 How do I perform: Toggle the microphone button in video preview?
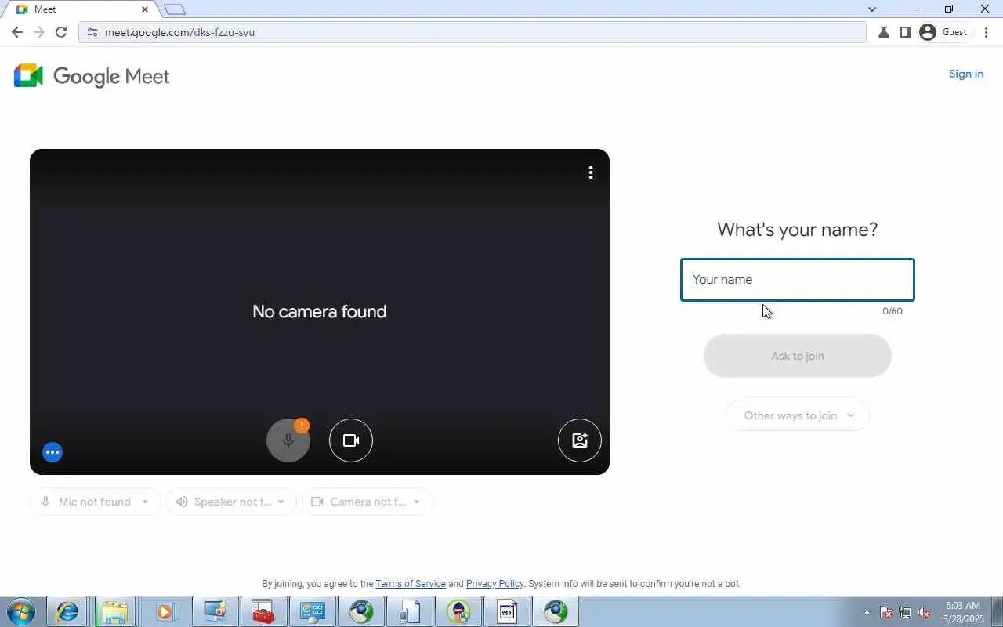(288, 440)
